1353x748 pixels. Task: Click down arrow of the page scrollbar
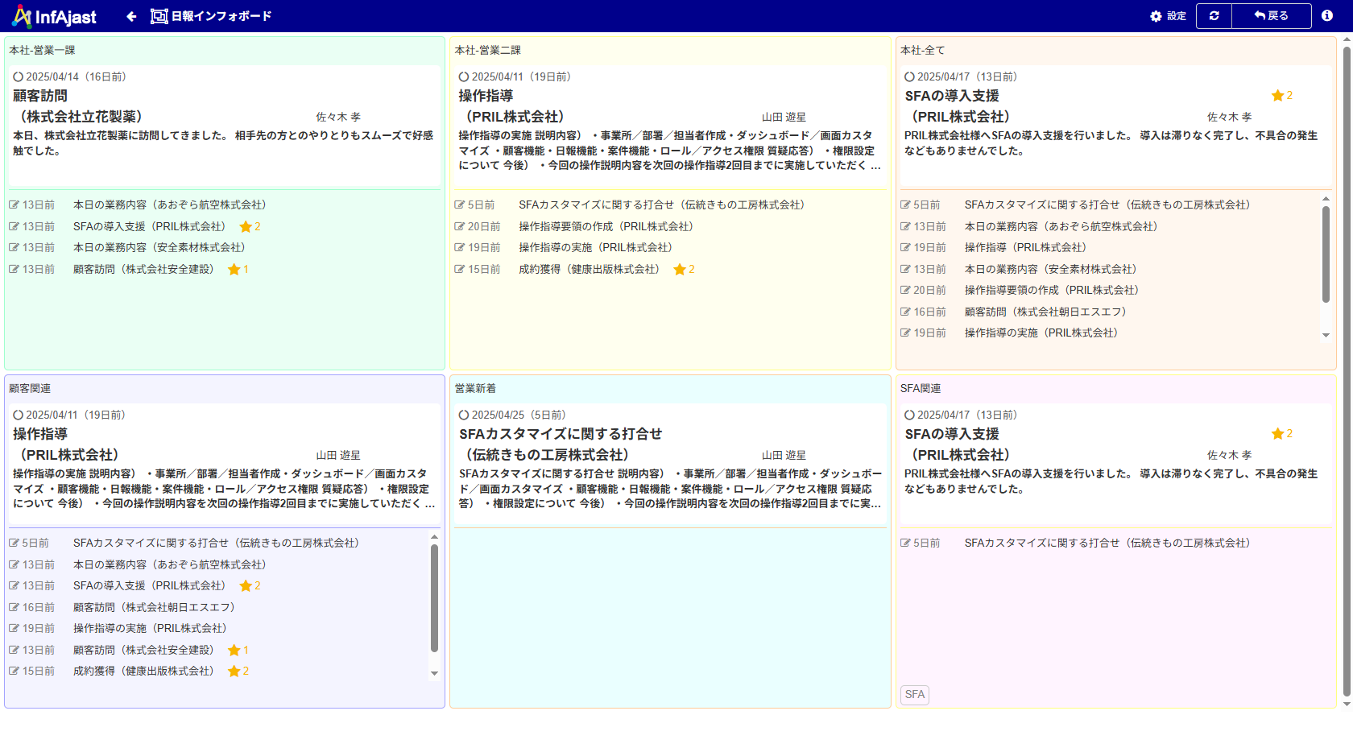click(x=1347, y=703)
